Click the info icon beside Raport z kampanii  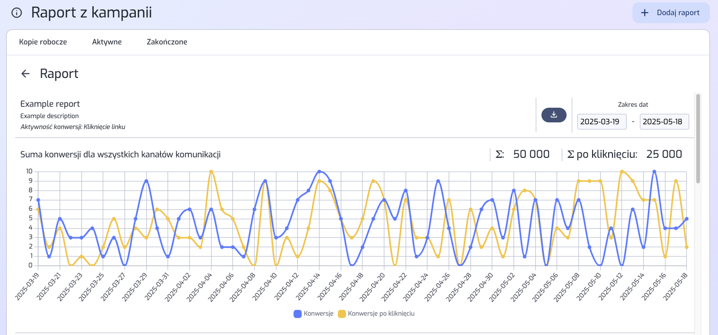[x=17, y=13]
